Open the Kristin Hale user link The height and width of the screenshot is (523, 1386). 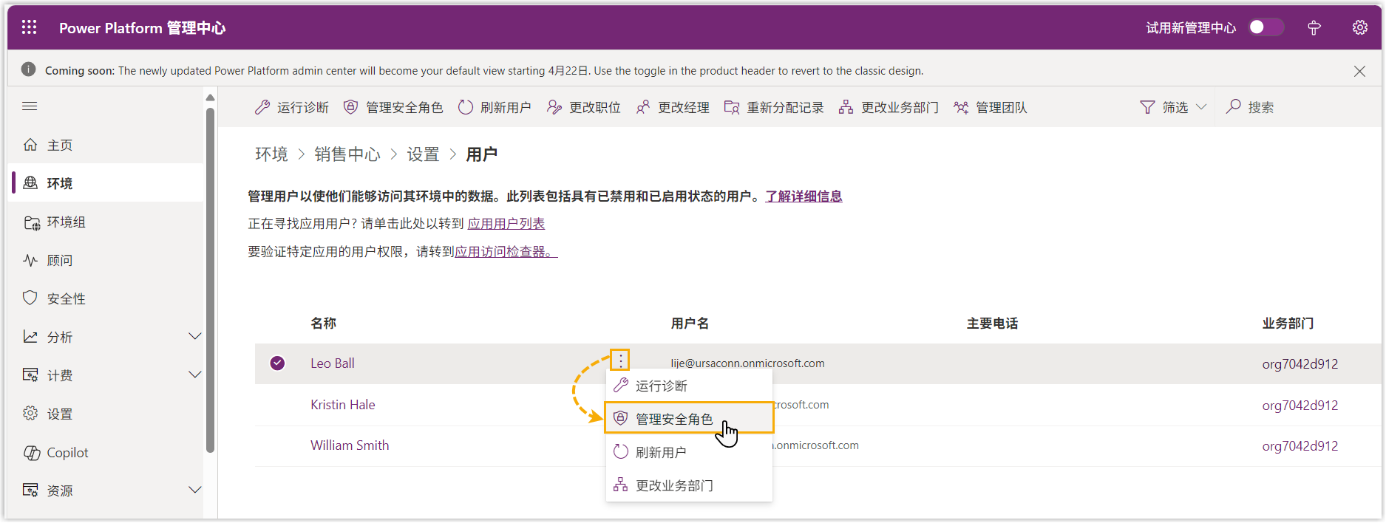pyautogui.click(x=343, y=405)
